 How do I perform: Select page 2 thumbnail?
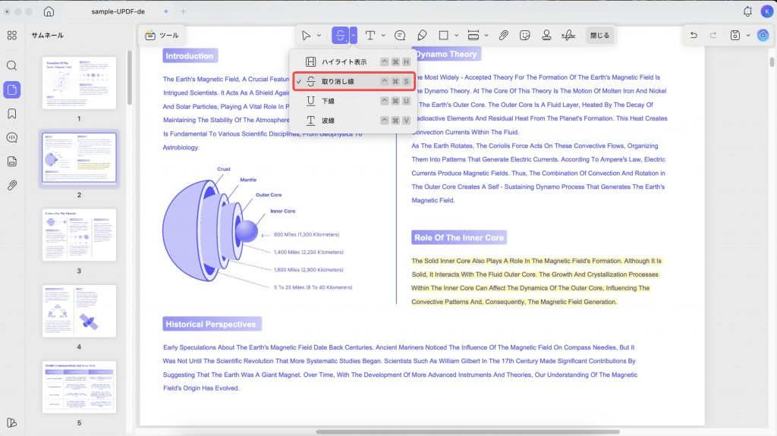79,158
